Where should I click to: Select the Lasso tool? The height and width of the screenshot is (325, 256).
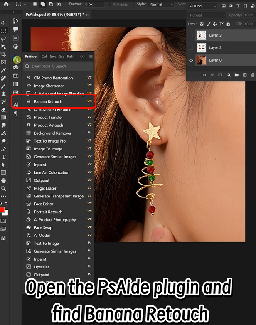(x=3, y=39)
